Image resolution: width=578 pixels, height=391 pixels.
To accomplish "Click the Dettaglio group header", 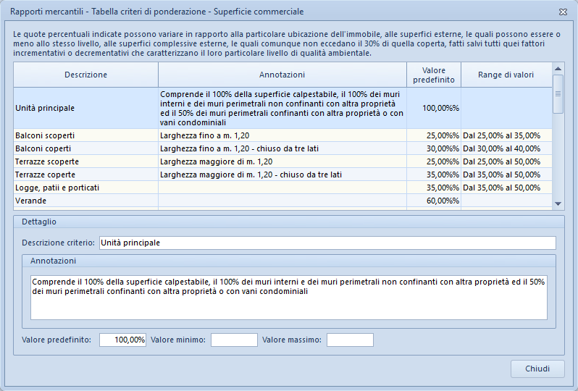I will click(x=288, y=222).
